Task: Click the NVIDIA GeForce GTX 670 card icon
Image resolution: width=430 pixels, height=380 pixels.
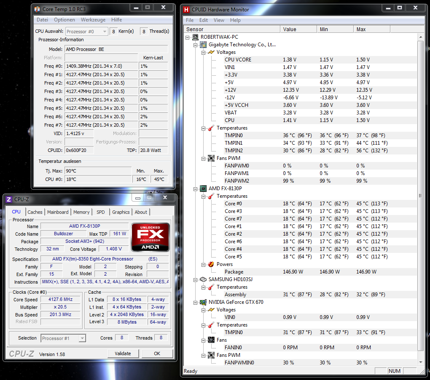Action: pyautogui.click(x=203, y=302)
